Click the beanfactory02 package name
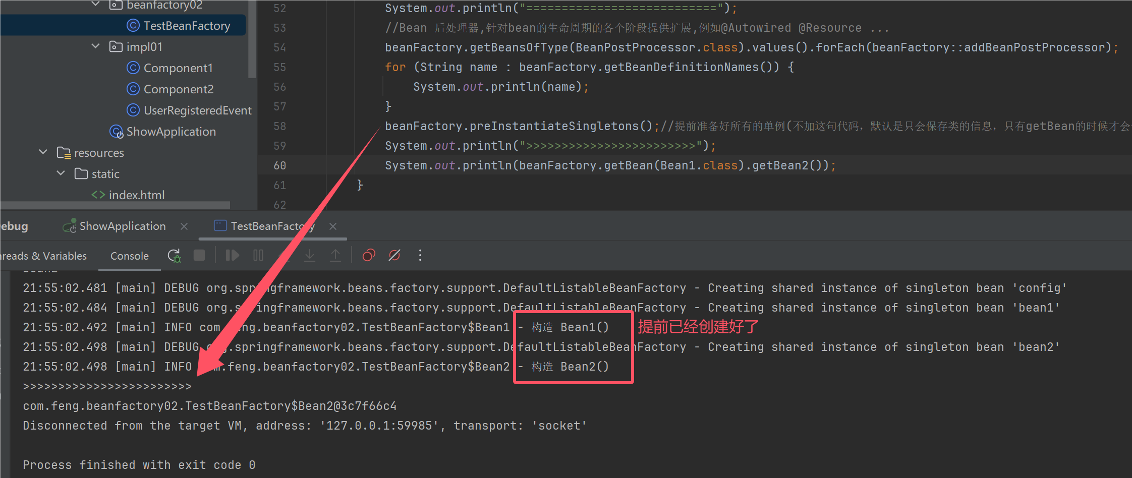This screenshot has height=478, width=1132. (x=164, y=5)
